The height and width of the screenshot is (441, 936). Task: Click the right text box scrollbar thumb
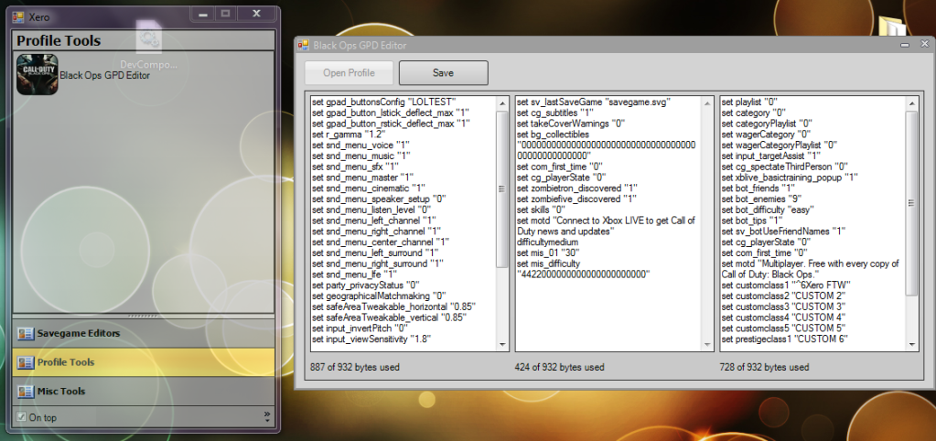pyautogui.click(x=912, y=203)
